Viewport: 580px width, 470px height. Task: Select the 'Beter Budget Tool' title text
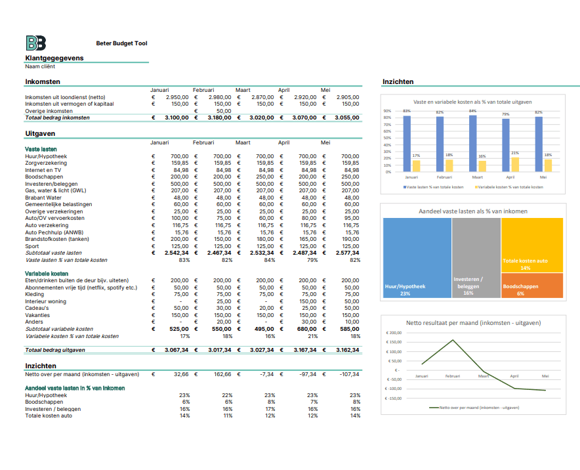(x=121, y=43)
